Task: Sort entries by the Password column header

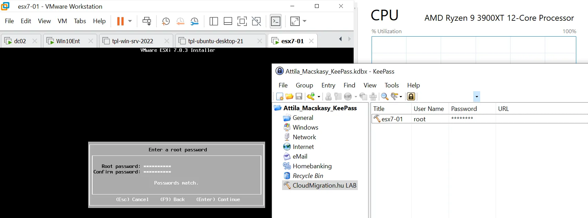Action: click(472, 109)
